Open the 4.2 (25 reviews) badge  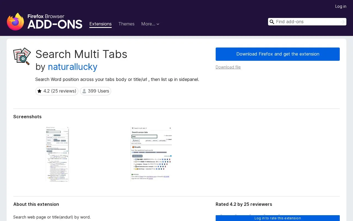click(57, 91)
